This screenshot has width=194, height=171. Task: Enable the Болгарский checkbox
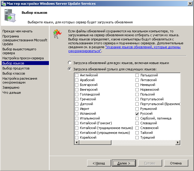coord(77,85)
